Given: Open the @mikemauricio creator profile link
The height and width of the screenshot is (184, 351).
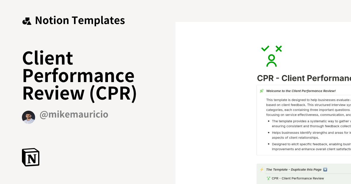Looking at the screenshot, I should [x=73, y=114].
